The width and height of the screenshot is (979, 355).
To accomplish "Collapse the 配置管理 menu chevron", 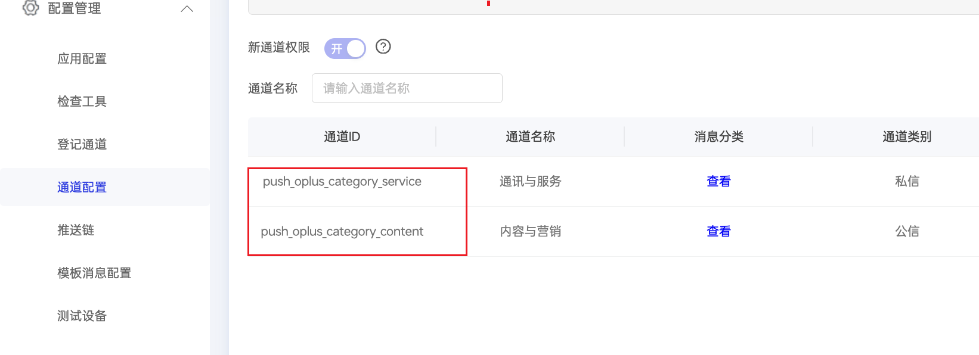I will 187,9.
